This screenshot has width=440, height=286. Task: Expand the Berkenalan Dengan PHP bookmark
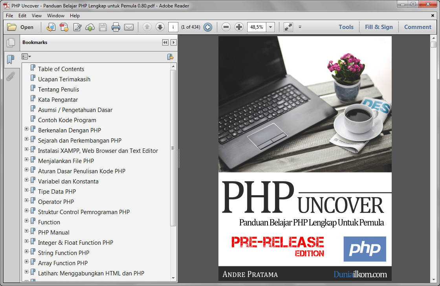coord(26,129)
